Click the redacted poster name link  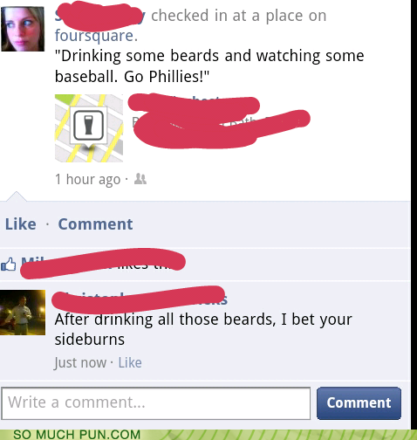point(99,16)
